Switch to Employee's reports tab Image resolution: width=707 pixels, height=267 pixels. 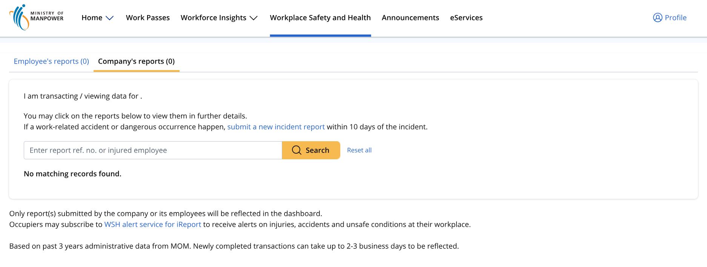coord(51,61)
